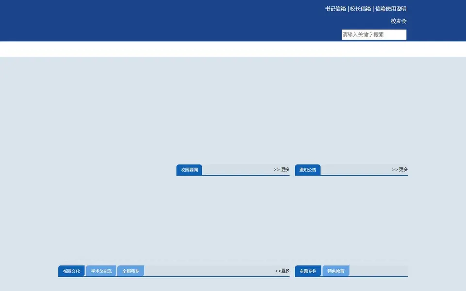Show 更多 for the 通知公告 section
Screen dimensions: 466x291
pyautogui.click(x=399, y=170)
